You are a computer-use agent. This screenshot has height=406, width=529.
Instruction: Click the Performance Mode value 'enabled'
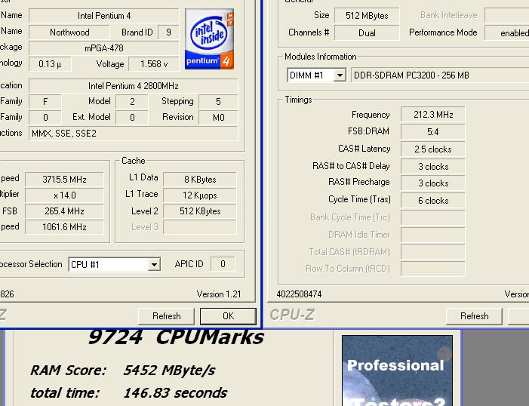pyautogui.click(x=507, y=32)
